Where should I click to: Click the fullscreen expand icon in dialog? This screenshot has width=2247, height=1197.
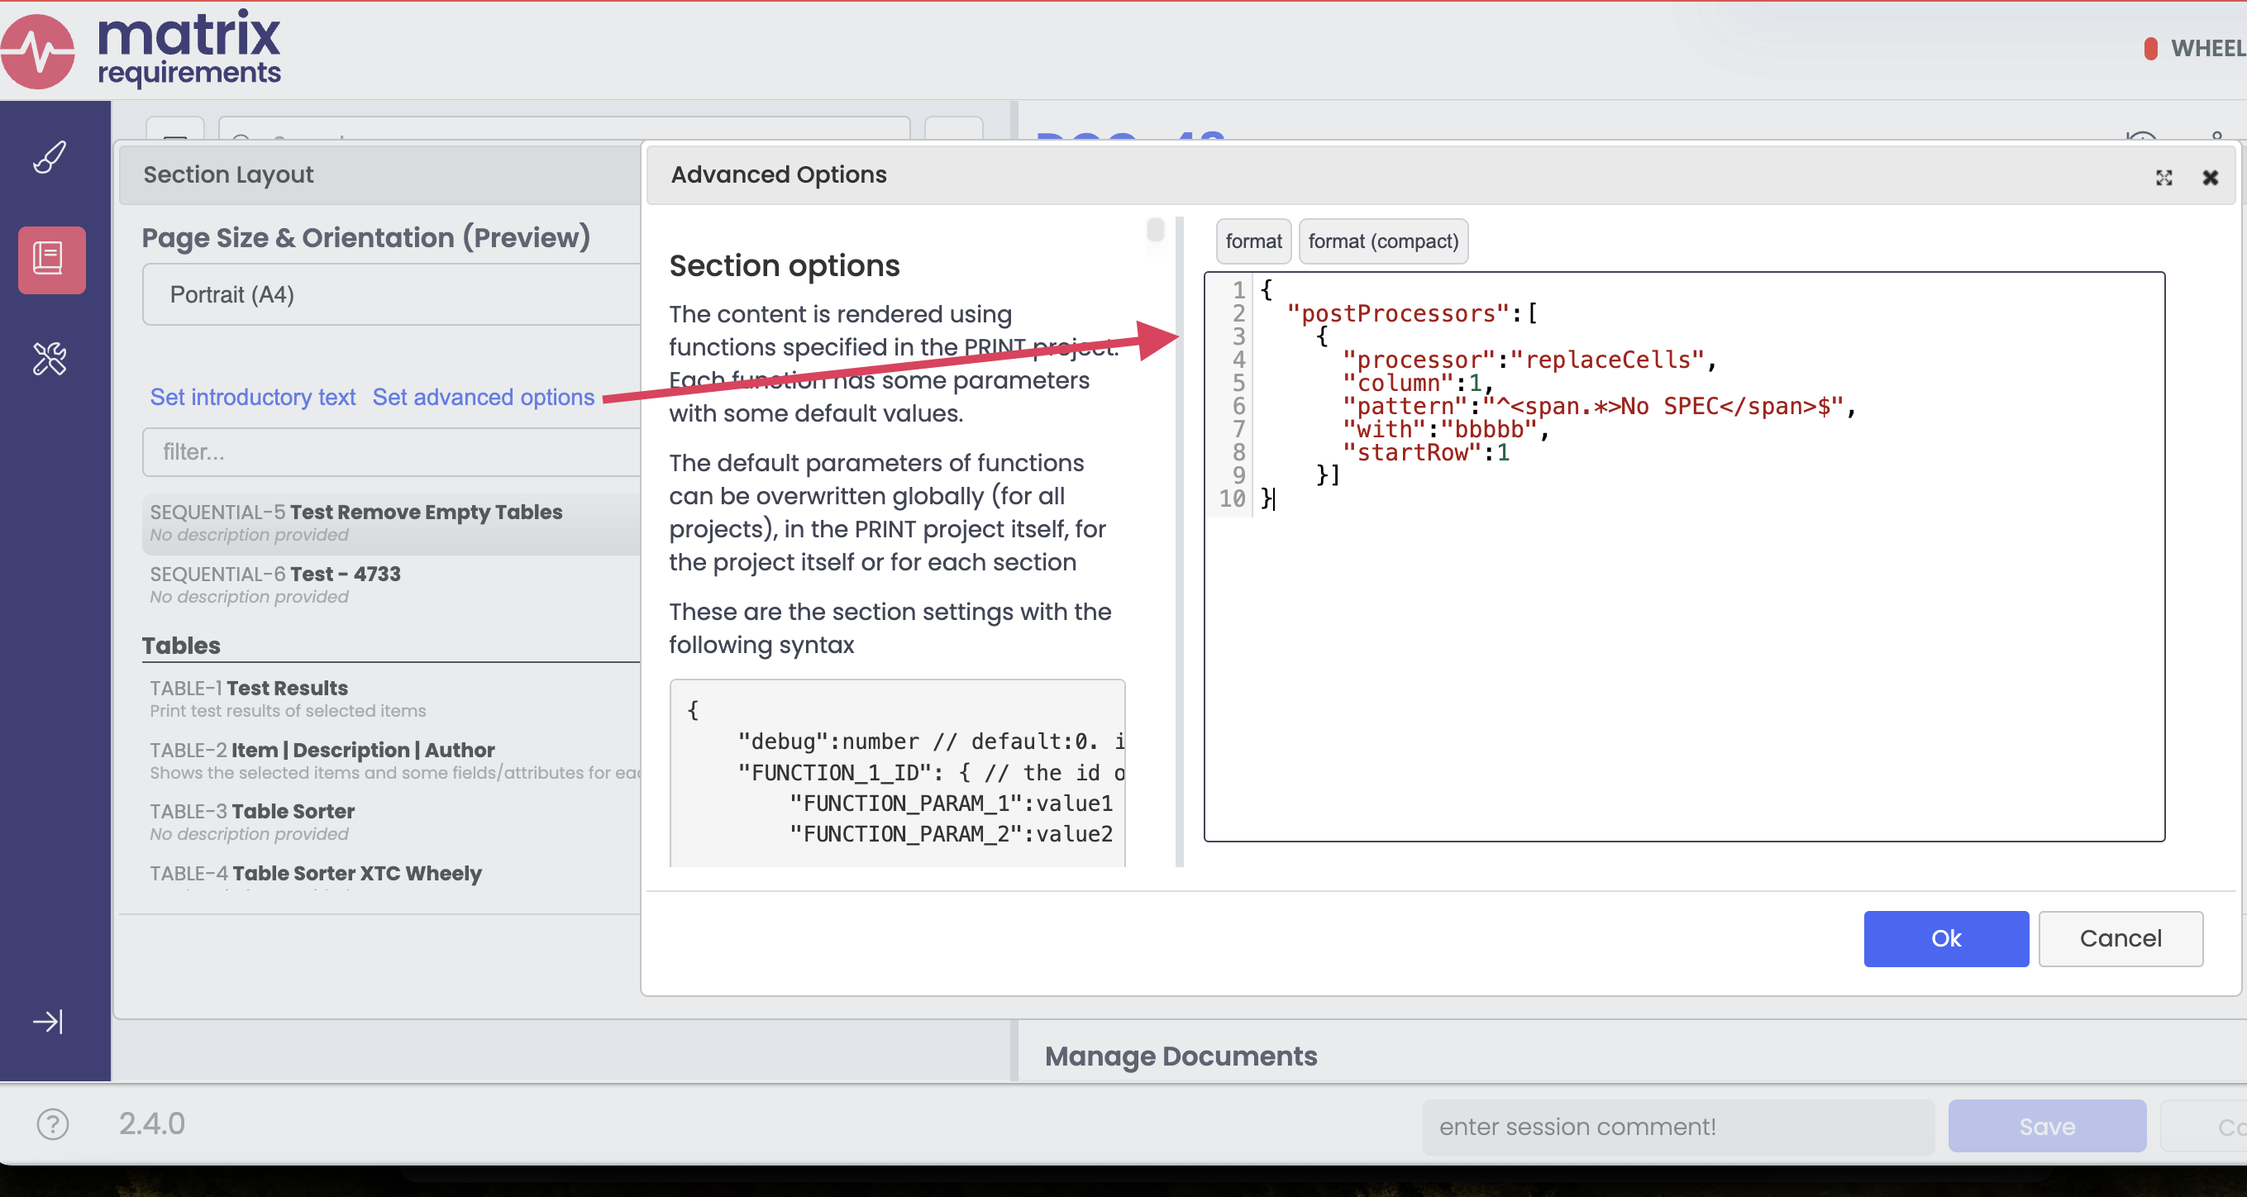pyautogui.click(x=2164, y=175)
